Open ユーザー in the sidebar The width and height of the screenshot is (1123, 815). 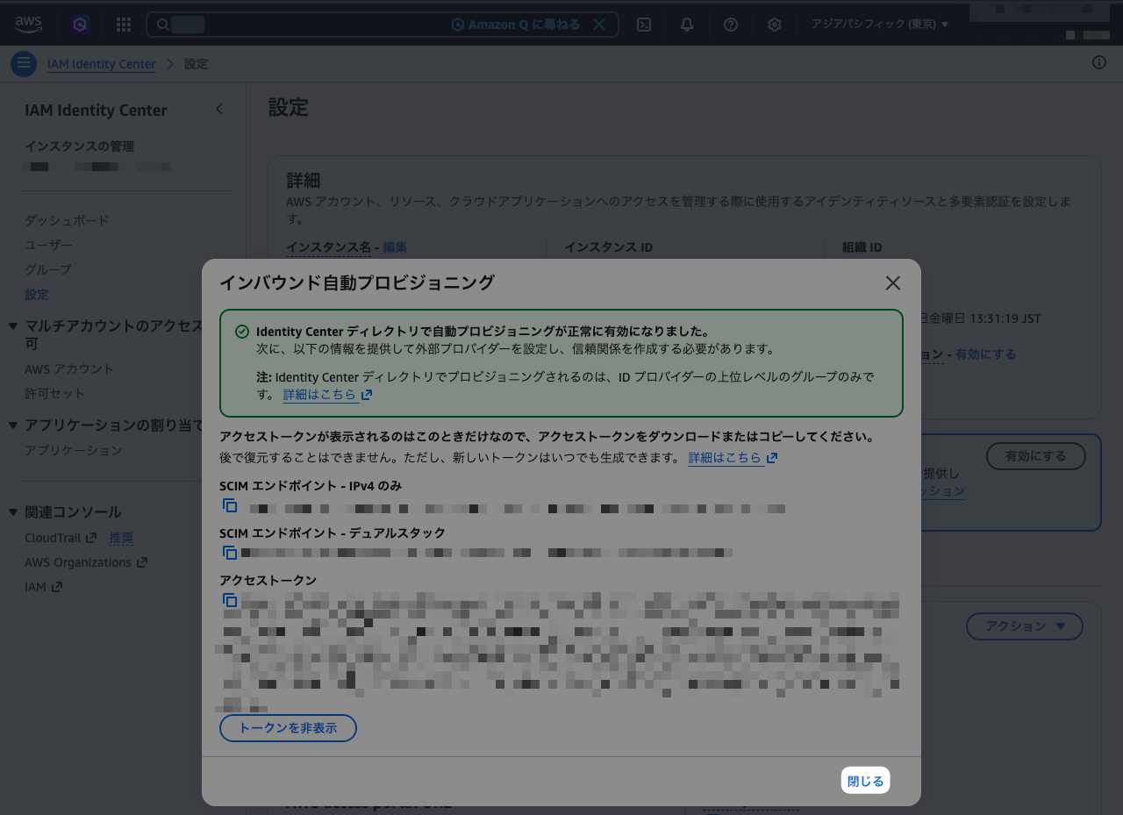click(49, 245)
